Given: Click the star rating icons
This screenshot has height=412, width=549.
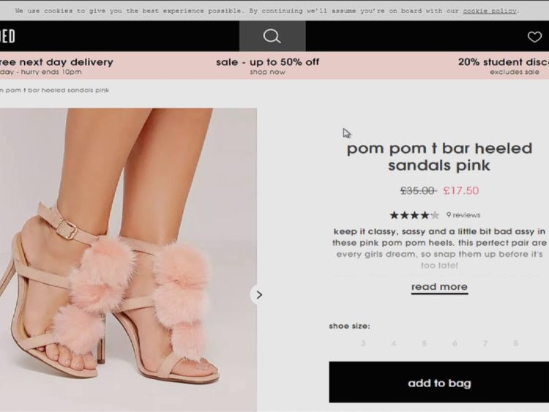Looking at the screenshot, I should coord(414,215).
